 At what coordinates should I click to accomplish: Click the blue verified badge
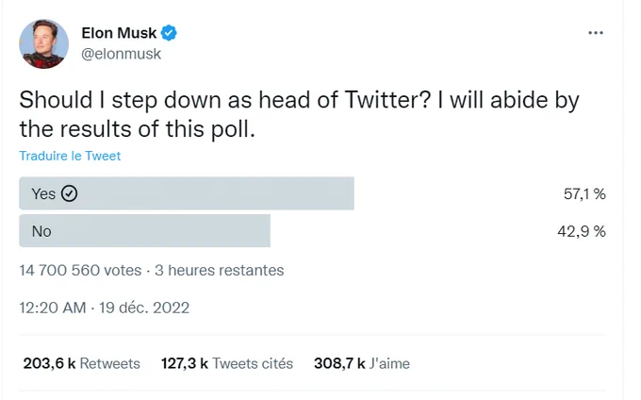click(169, 33)
